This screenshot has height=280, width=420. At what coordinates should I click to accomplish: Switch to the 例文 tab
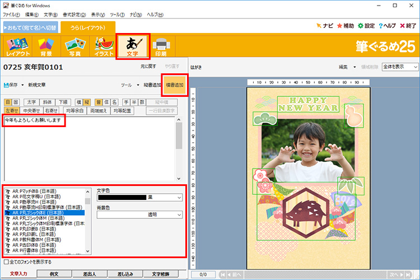point(54,274)
